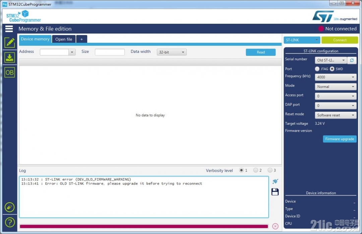Open Erasing & Programming download icon
Screen dimensions: 362x234
9,57
